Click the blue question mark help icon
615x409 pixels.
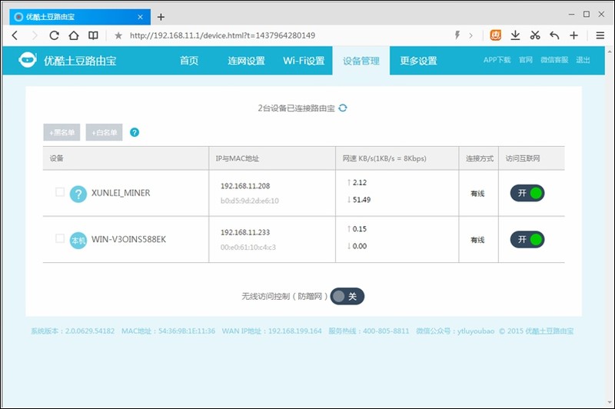(135, 132)
